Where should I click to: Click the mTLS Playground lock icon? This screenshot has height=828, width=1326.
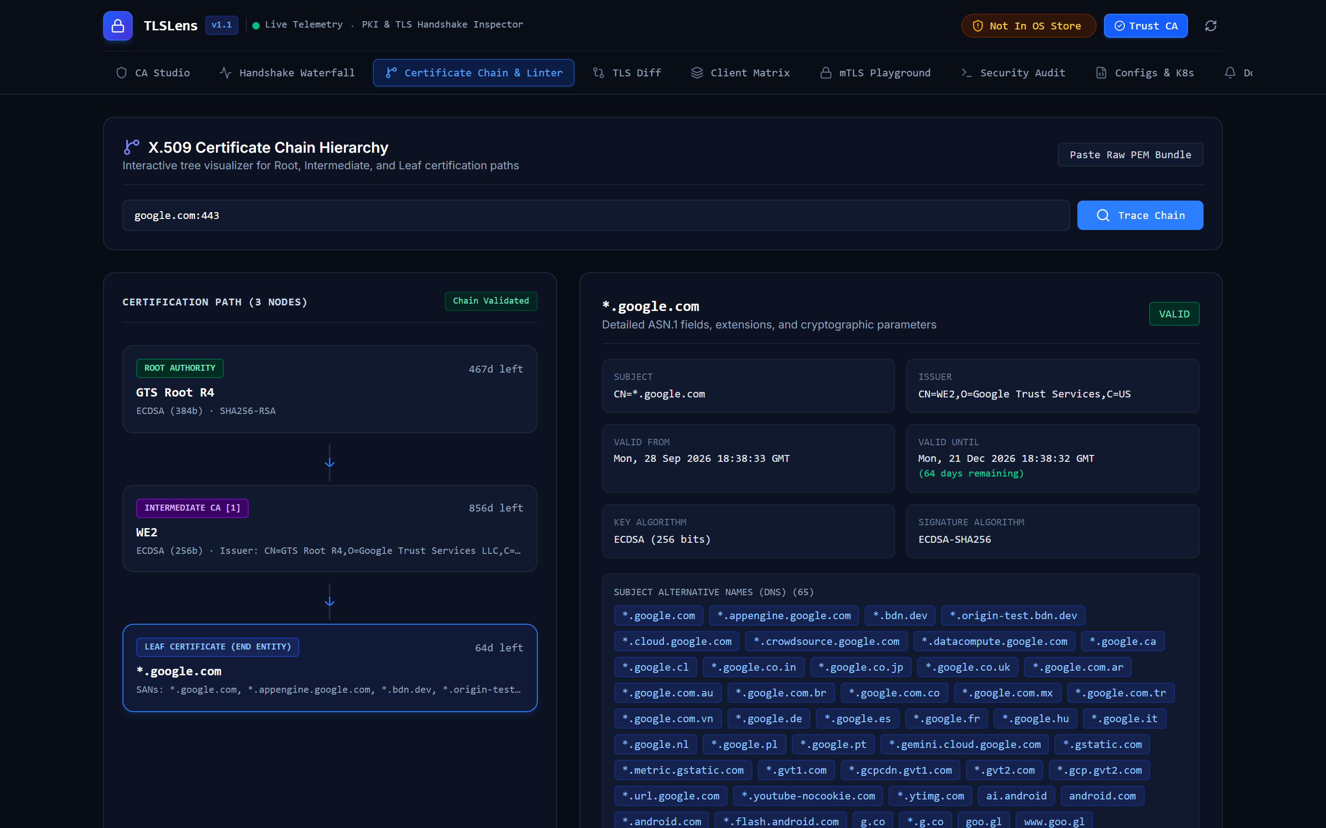tap(826, 73)
